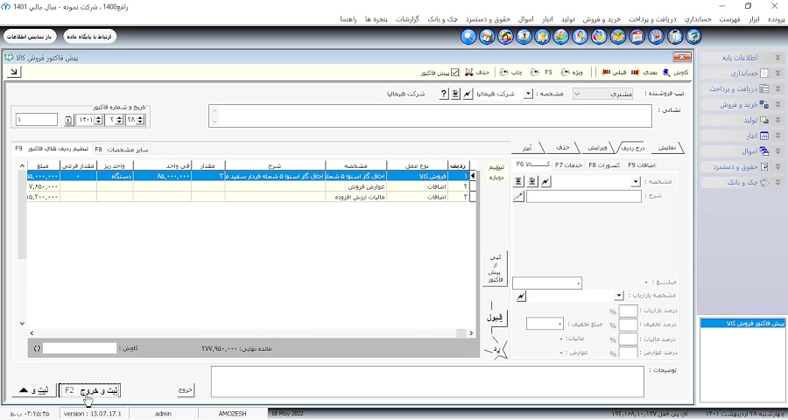Switch to ویرایش tab
The image size is (788, 420).
point(598,148)
